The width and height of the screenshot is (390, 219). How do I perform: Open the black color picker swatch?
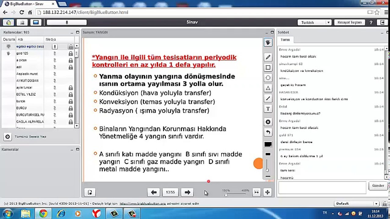pos(268,144)
